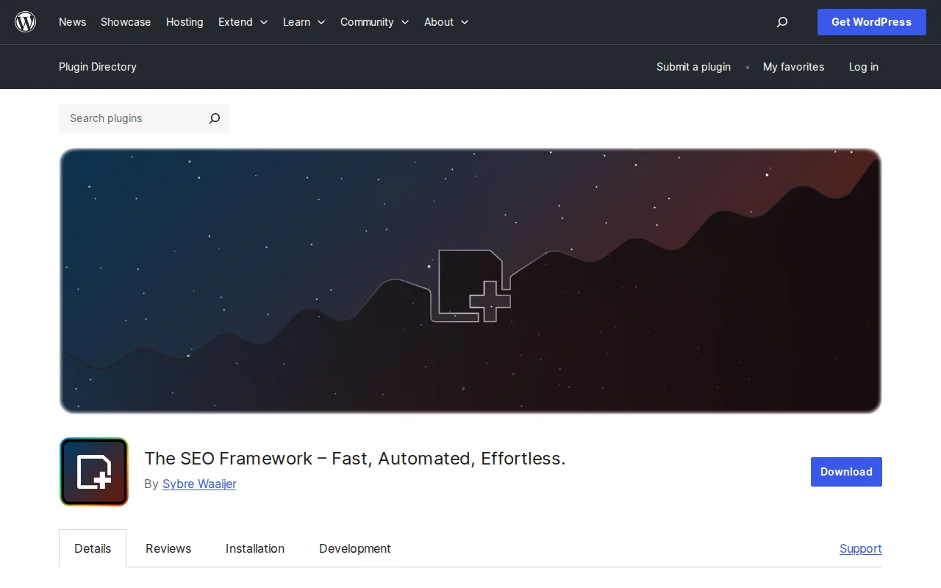Go to the News page

pyautogui.click(x=72, y=22)
